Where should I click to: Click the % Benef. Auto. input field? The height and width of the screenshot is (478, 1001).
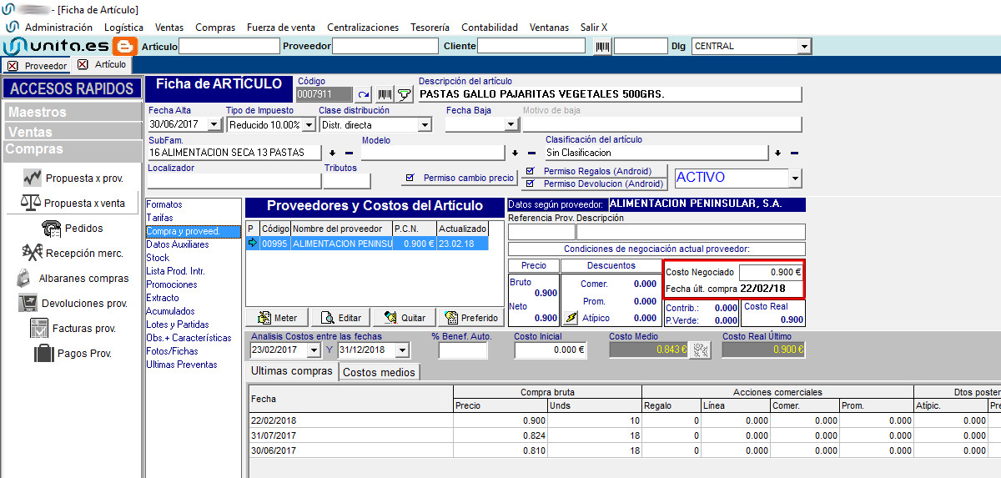pyautogui.click(x=463, y=350)
